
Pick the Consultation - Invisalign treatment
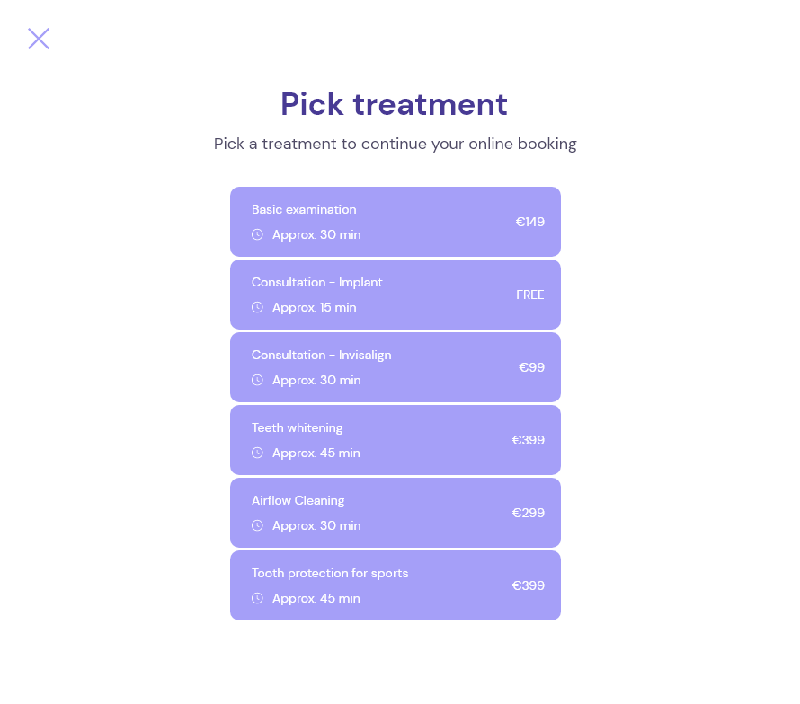[395, 367]
